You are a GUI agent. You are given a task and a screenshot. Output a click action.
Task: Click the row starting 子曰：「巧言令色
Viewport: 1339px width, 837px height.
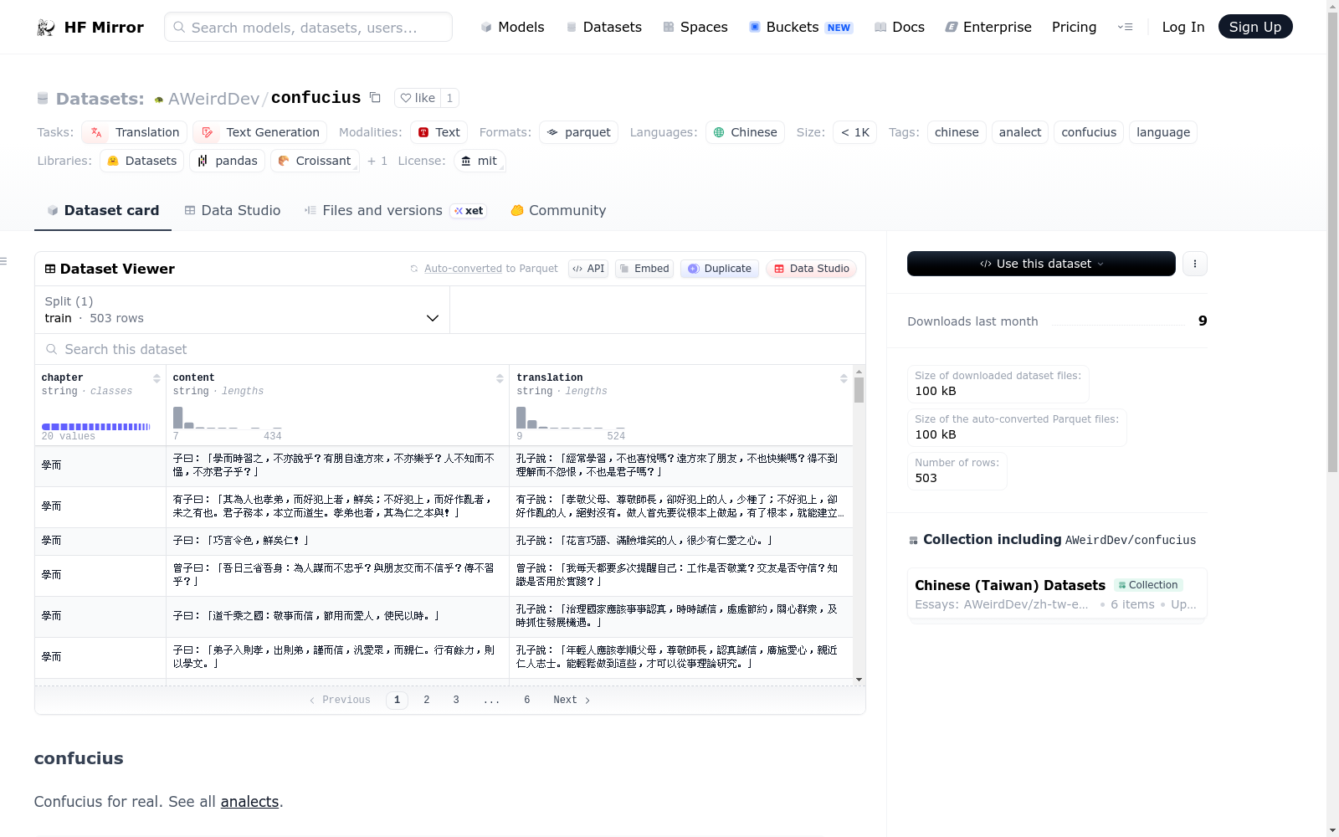tap(444, 541)
